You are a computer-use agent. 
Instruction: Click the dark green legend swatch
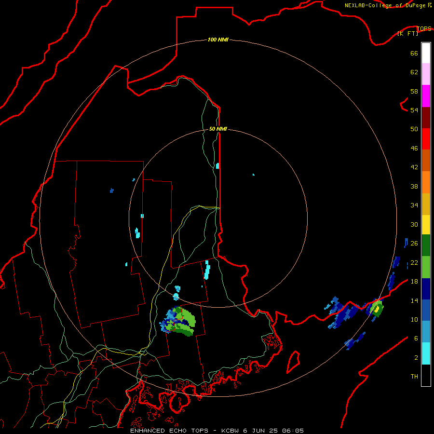[426, 245]
